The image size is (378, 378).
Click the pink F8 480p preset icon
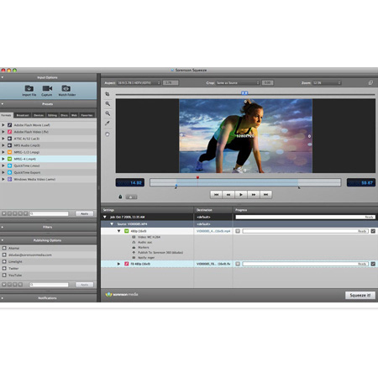127,264
